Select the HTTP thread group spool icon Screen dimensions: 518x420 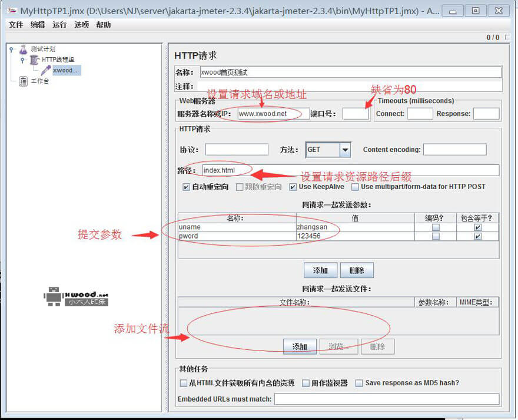coord(34,60)
